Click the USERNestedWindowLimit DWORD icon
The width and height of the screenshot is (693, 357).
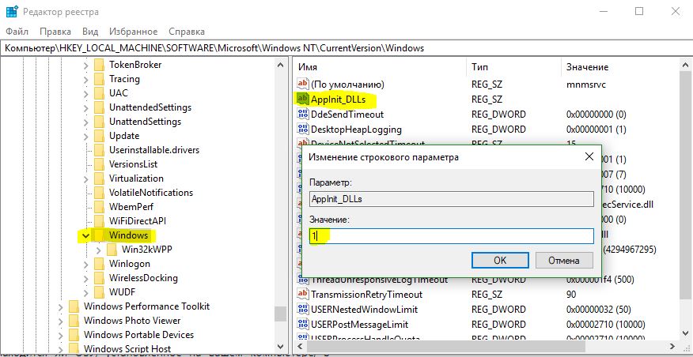coord(303,309)
